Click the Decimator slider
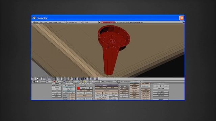Screen dimensions: 216x121 tap(107, 86)
